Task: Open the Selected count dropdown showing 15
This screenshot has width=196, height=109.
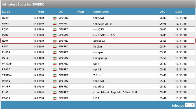Action: click(190, 105)
